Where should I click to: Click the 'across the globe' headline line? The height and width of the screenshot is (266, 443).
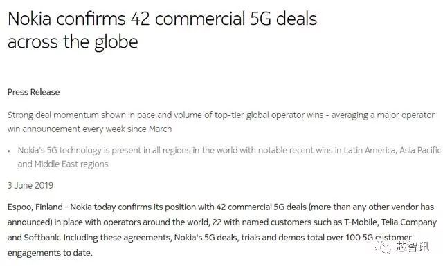(x=73, y=42)
